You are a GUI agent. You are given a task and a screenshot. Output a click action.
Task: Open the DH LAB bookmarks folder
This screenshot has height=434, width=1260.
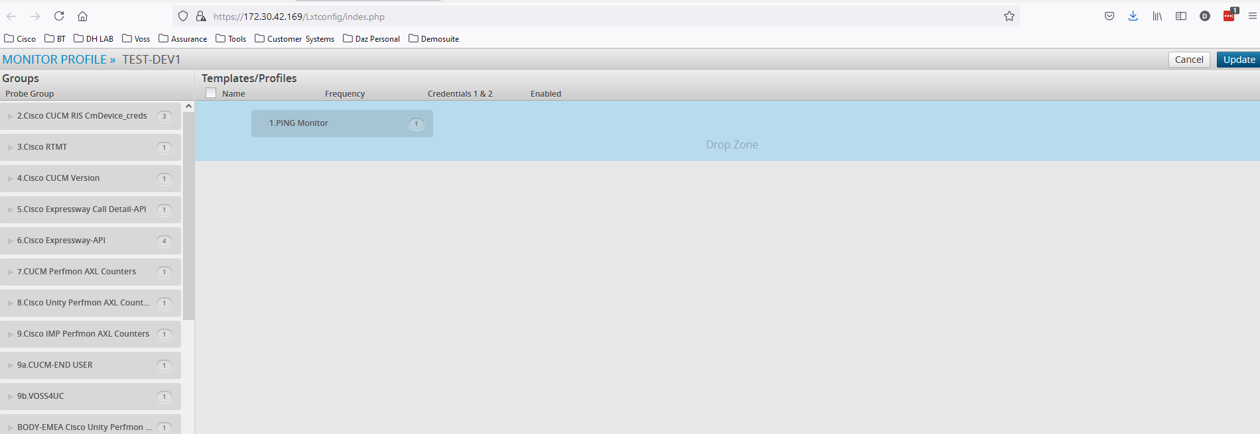click(x=94, y=39)
